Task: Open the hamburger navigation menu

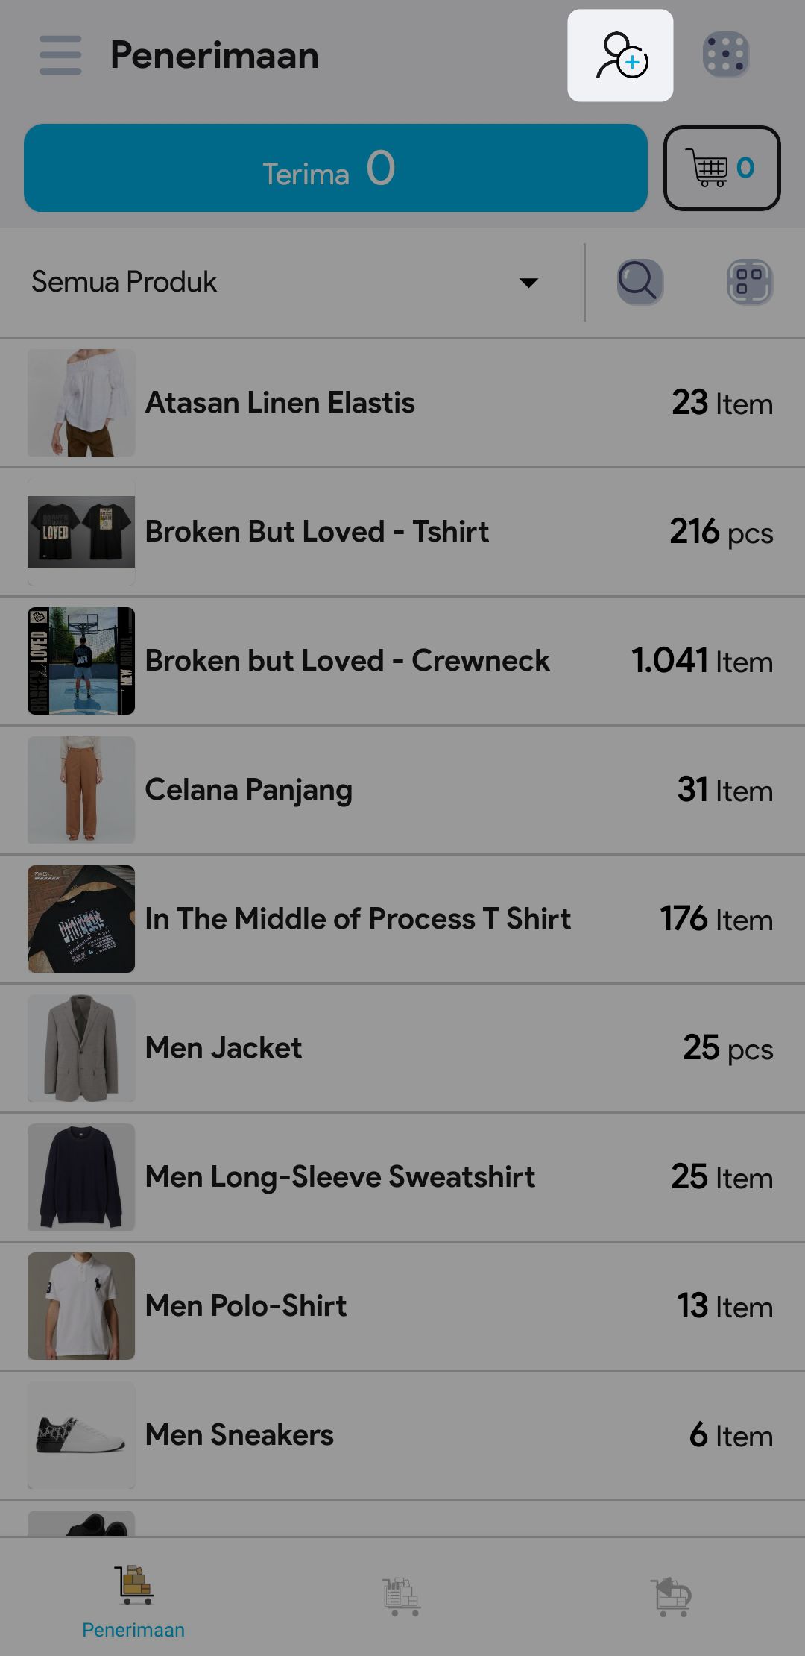Action: coord(60,55)
